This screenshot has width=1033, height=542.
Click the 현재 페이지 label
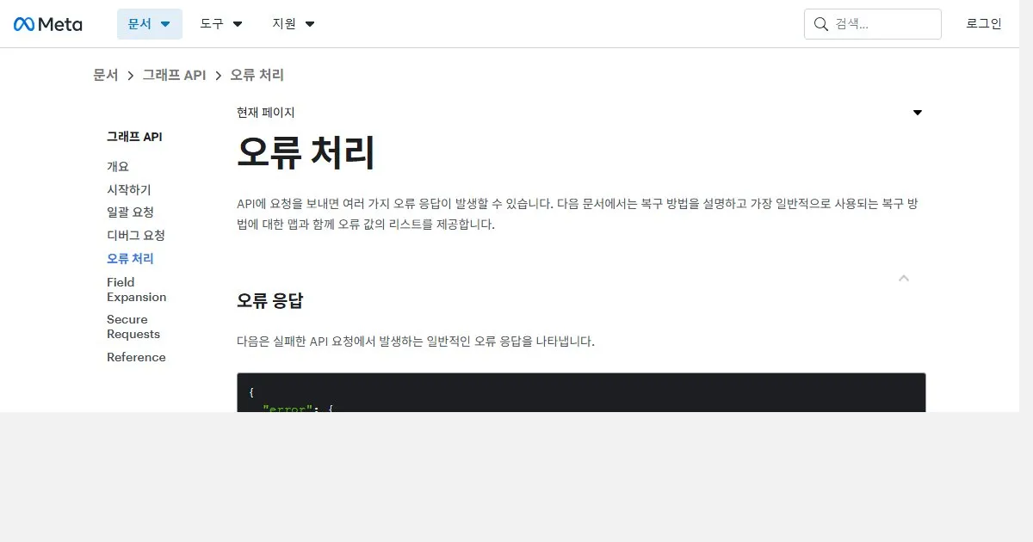coord(266,113)
